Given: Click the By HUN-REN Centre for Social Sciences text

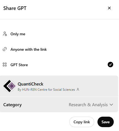Looking at the screenshot, I should point(46,90).
